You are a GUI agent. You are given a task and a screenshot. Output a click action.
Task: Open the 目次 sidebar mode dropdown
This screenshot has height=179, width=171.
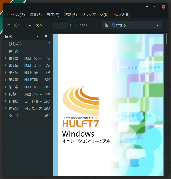pyautogui.click(x=37, y=36)
